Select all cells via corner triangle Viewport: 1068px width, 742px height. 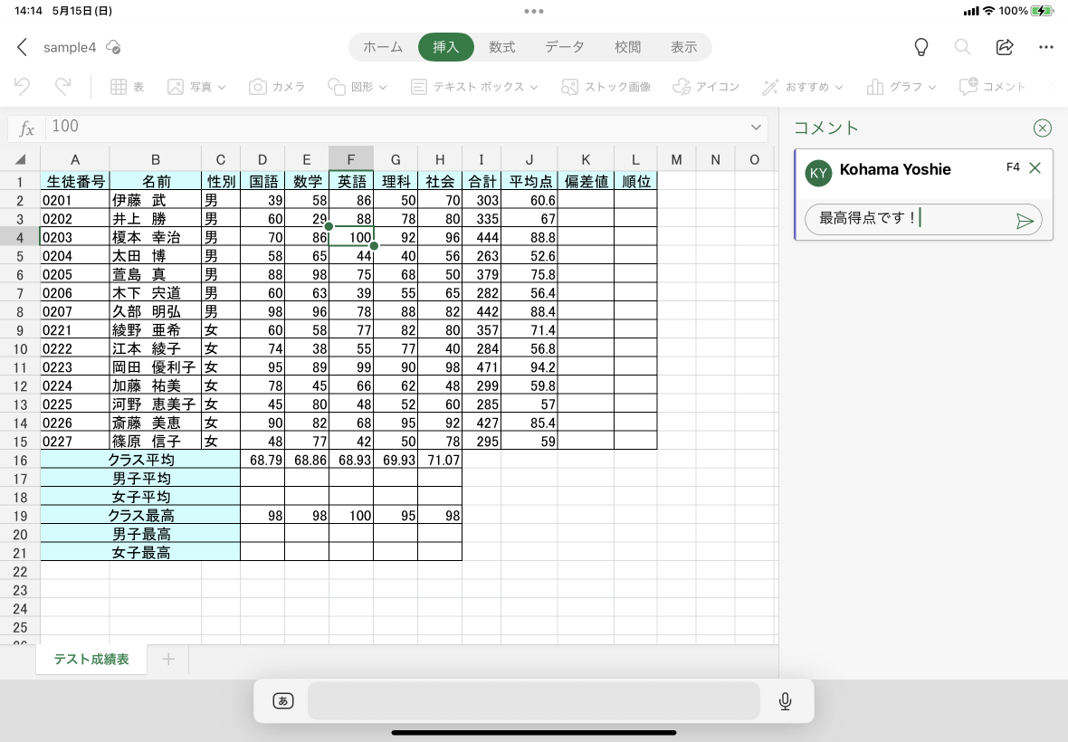tap(21, 159)
